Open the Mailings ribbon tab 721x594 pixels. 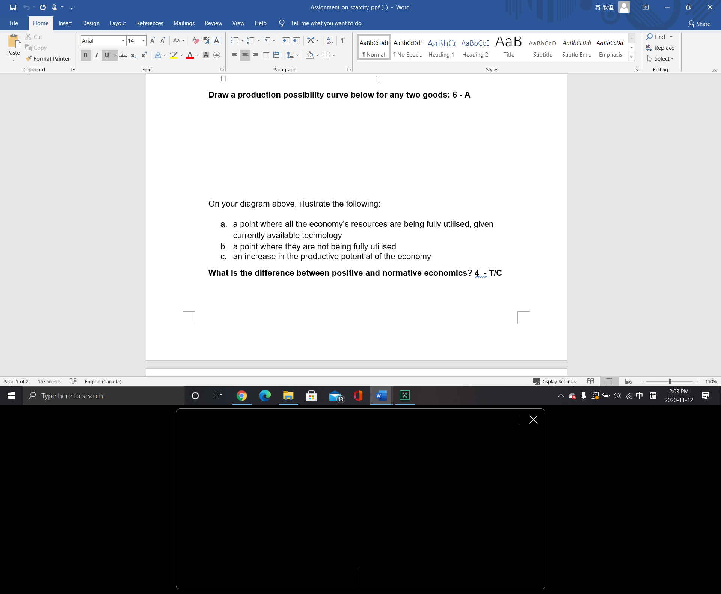click(184, 23)
